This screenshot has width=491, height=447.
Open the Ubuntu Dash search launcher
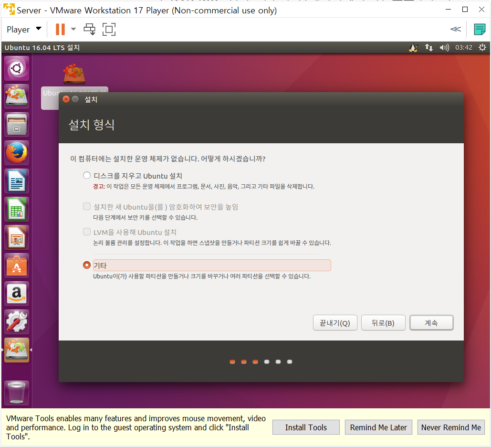[x=17, y=68]
